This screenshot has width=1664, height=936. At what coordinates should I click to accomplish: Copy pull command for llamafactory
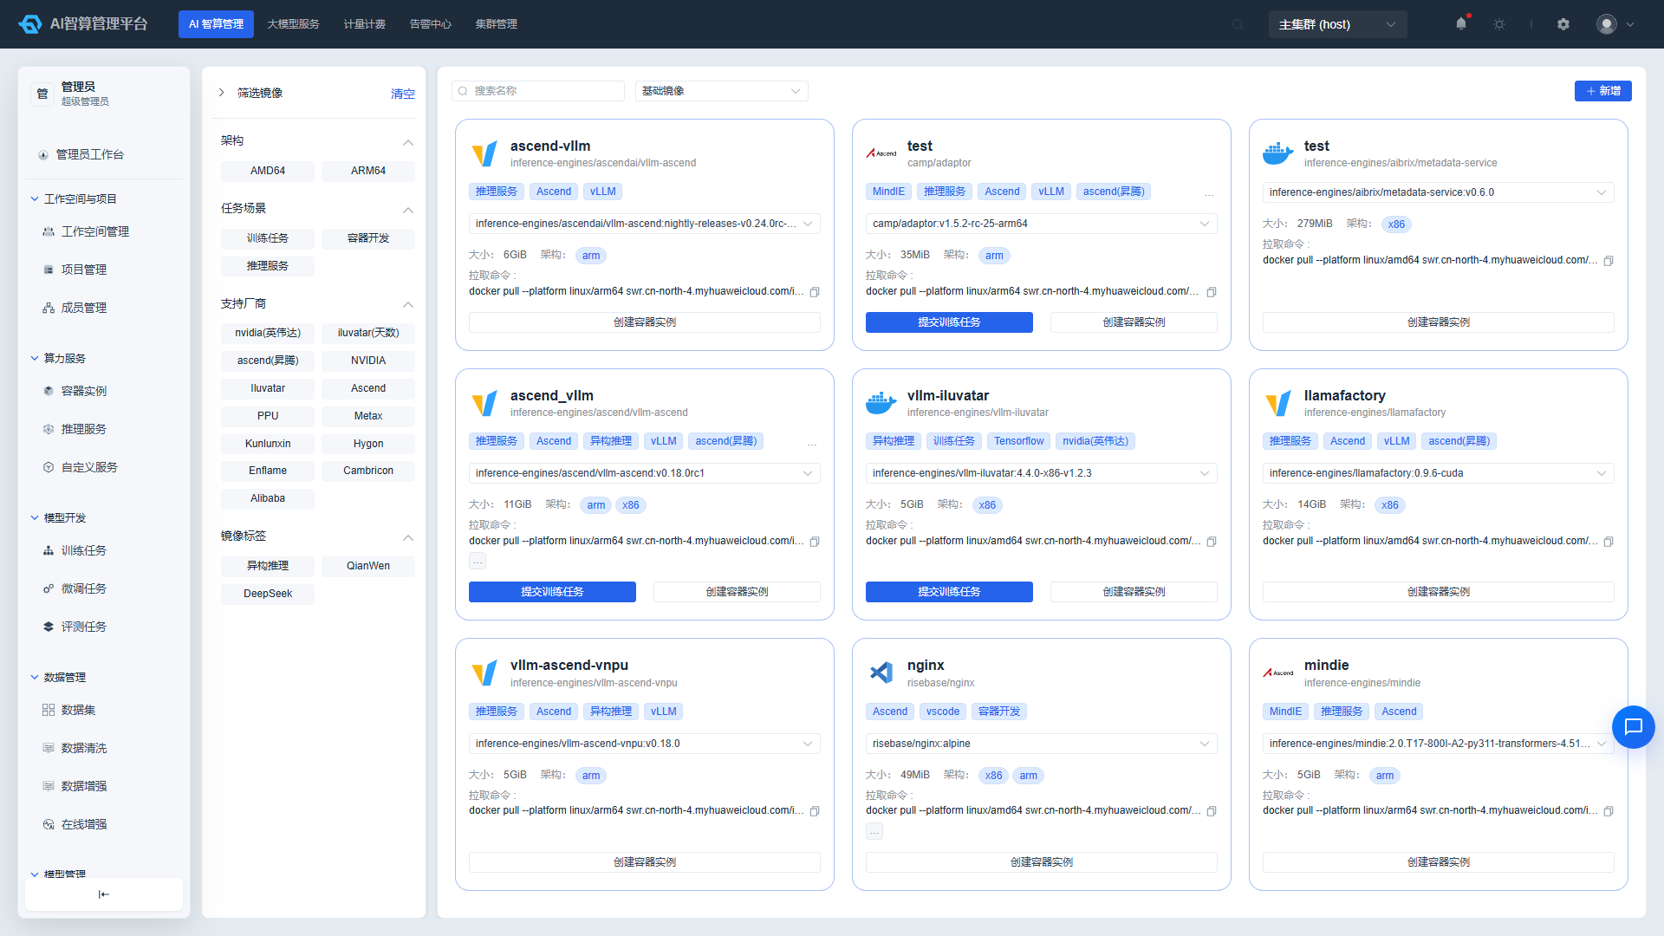tap(1609, 542)
